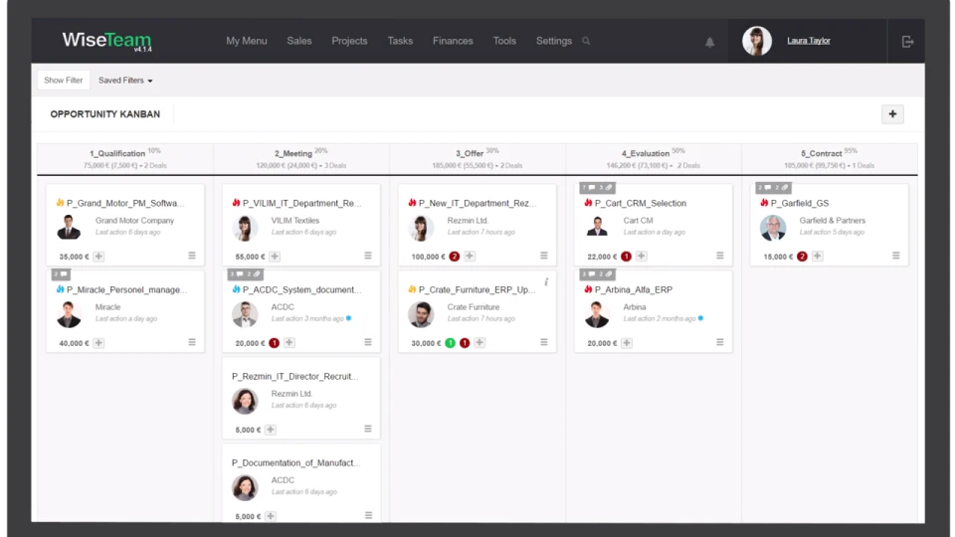Click the WiseTeam logo

[106, 41]
